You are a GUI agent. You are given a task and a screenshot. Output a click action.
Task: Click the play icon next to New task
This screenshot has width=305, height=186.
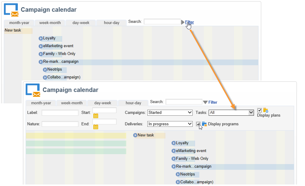click(135, 135)
